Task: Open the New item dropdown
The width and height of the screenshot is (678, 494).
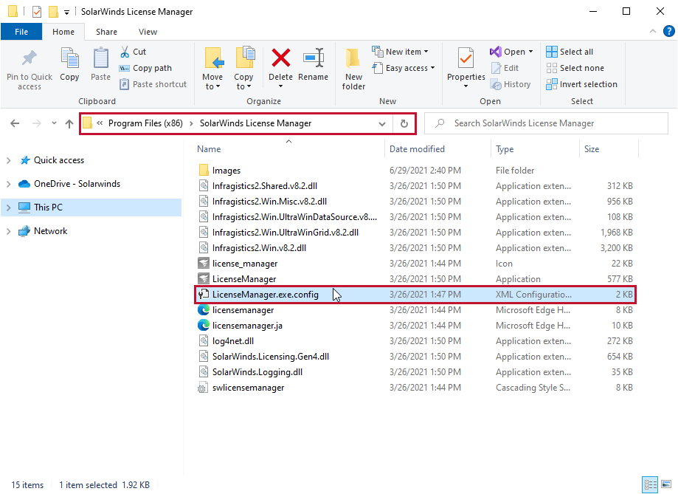Action: pos(401,52)
